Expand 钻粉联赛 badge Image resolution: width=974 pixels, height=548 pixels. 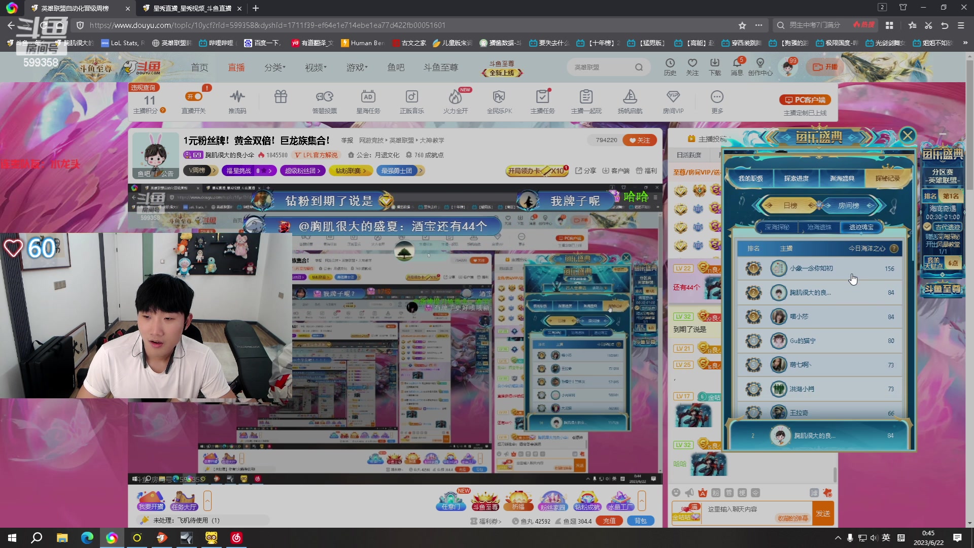click(351, 170)
